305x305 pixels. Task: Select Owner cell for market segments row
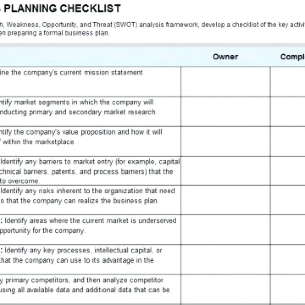[x=225, y=111]
